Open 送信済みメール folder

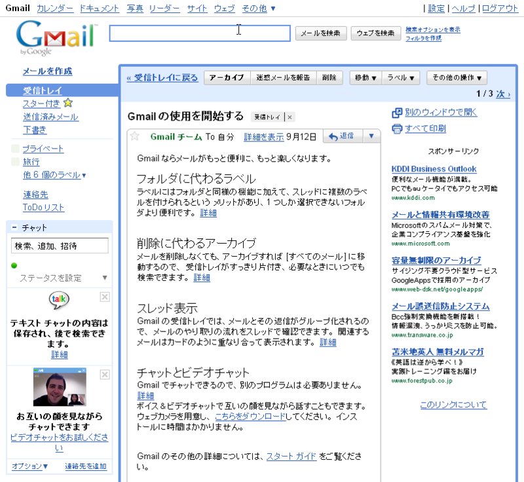[x=50, y=117]
